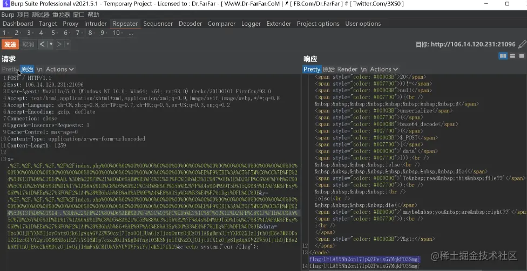Viewport: 527px width, 271px height.
Task: Toggle \n display in request panel
Action: pos(39,69)
